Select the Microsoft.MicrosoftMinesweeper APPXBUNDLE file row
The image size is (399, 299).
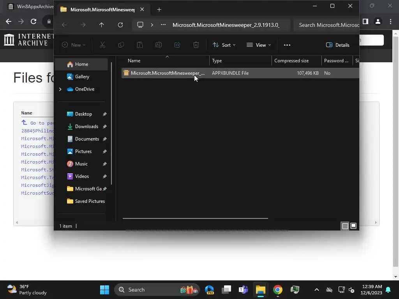240,73
